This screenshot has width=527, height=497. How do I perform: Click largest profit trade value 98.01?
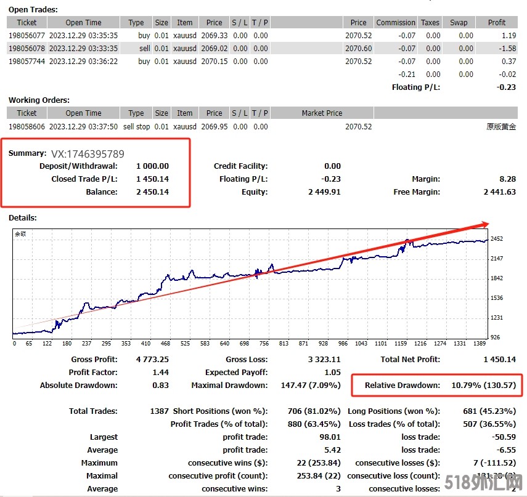[x=330, y=437]
